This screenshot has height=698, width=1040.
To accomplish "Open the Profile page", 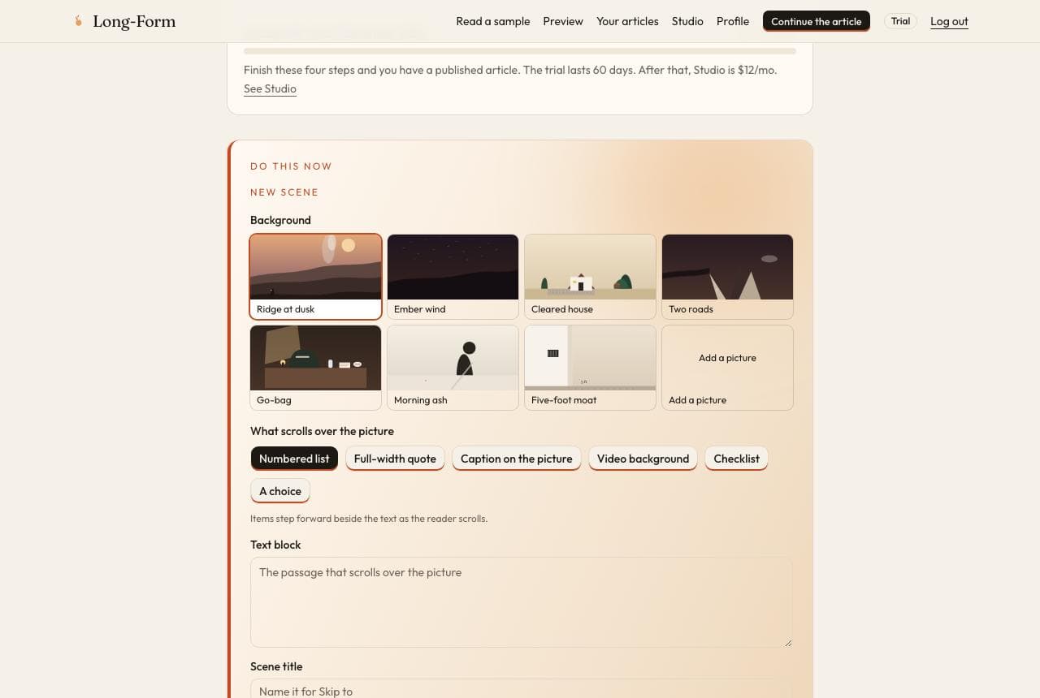I will [x=733, y=21].
